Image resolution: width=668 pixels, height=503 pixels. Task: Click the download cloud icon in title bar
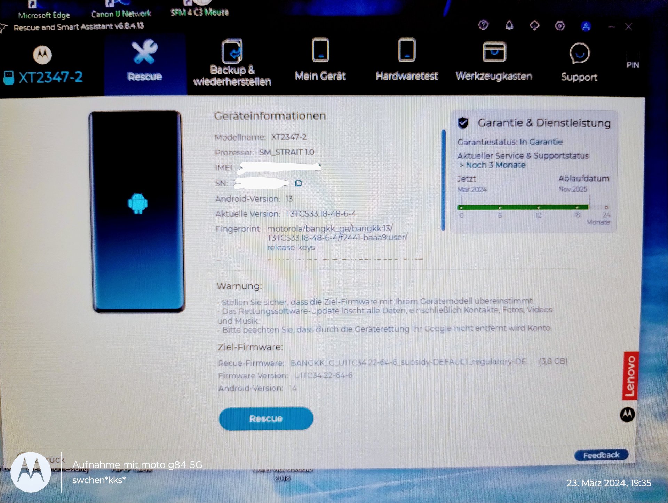point(534,25)
